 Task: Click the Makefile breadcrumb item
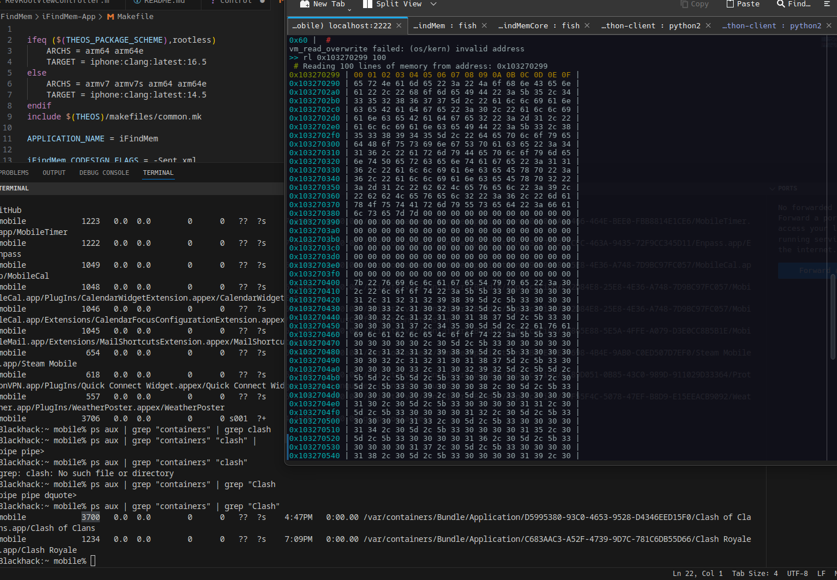coord(135,16)
